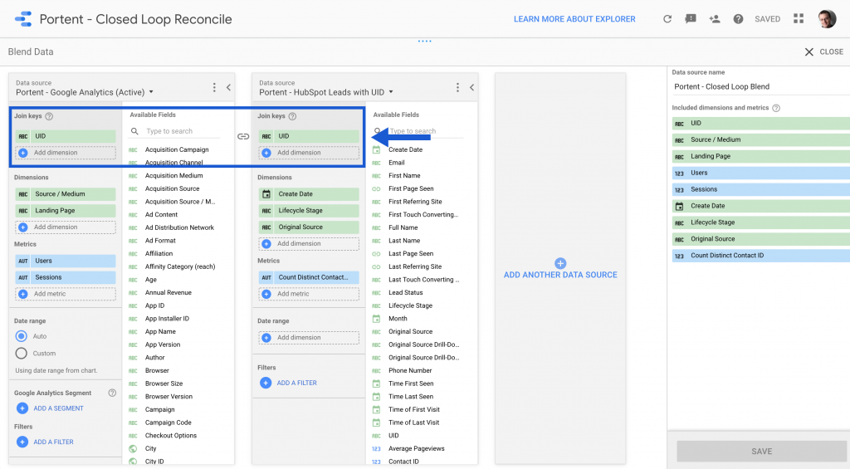Click Add metric under Google Analytics Metrics
Screen dimensions: 850x469
[x=65, y=294]
